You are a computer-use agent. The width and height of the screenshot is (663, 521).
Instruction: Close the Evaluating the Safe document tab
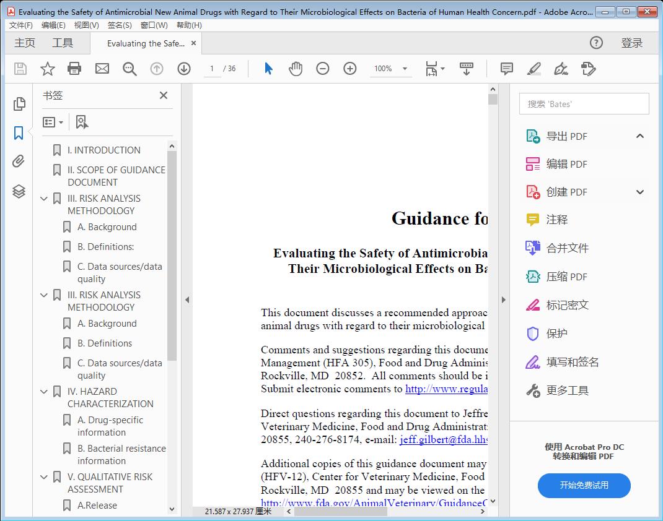pos(194,43)
